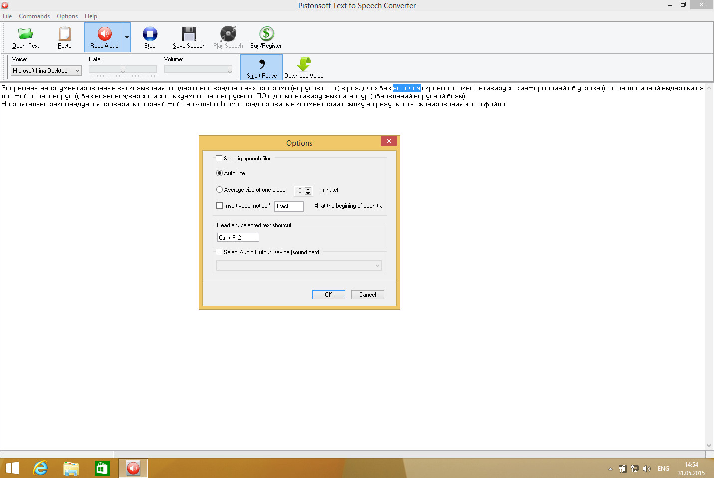Click the Track text field
The width and height of the screenshot is (714, 478).
pos(289,206)
